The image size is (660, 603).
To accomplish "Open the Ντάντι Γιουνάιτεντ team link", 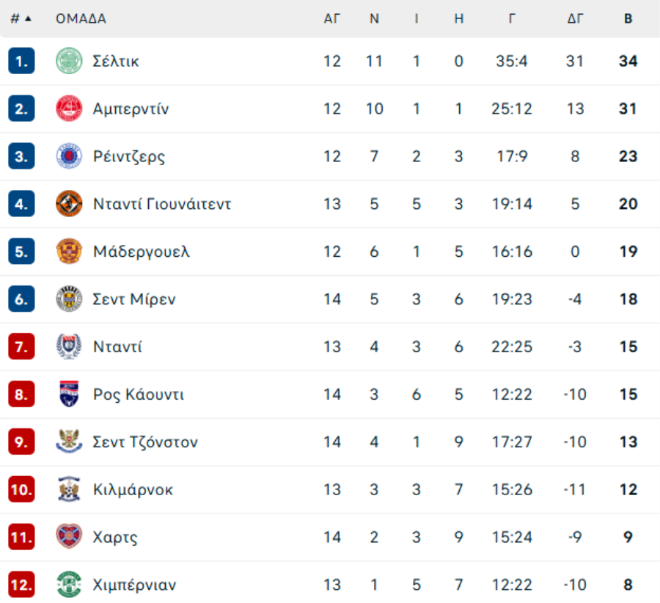I will 162,204.
